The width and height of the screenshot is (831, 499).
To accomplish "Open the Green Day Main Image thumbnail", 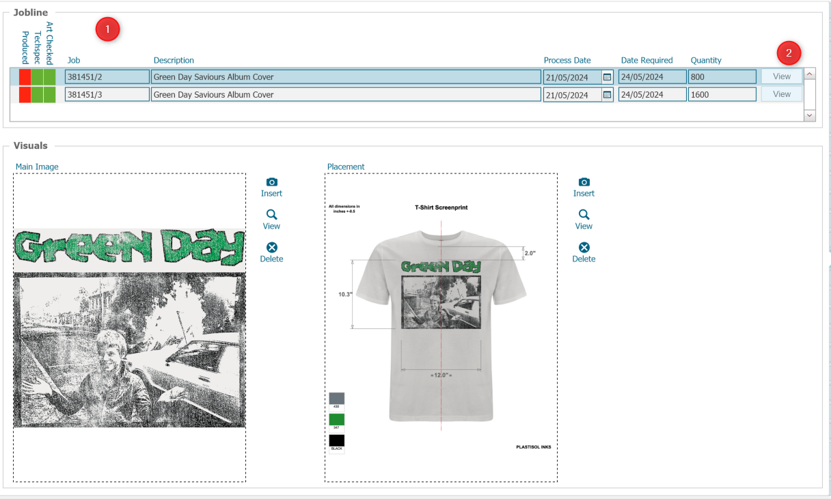I will (x=129, y=328).
